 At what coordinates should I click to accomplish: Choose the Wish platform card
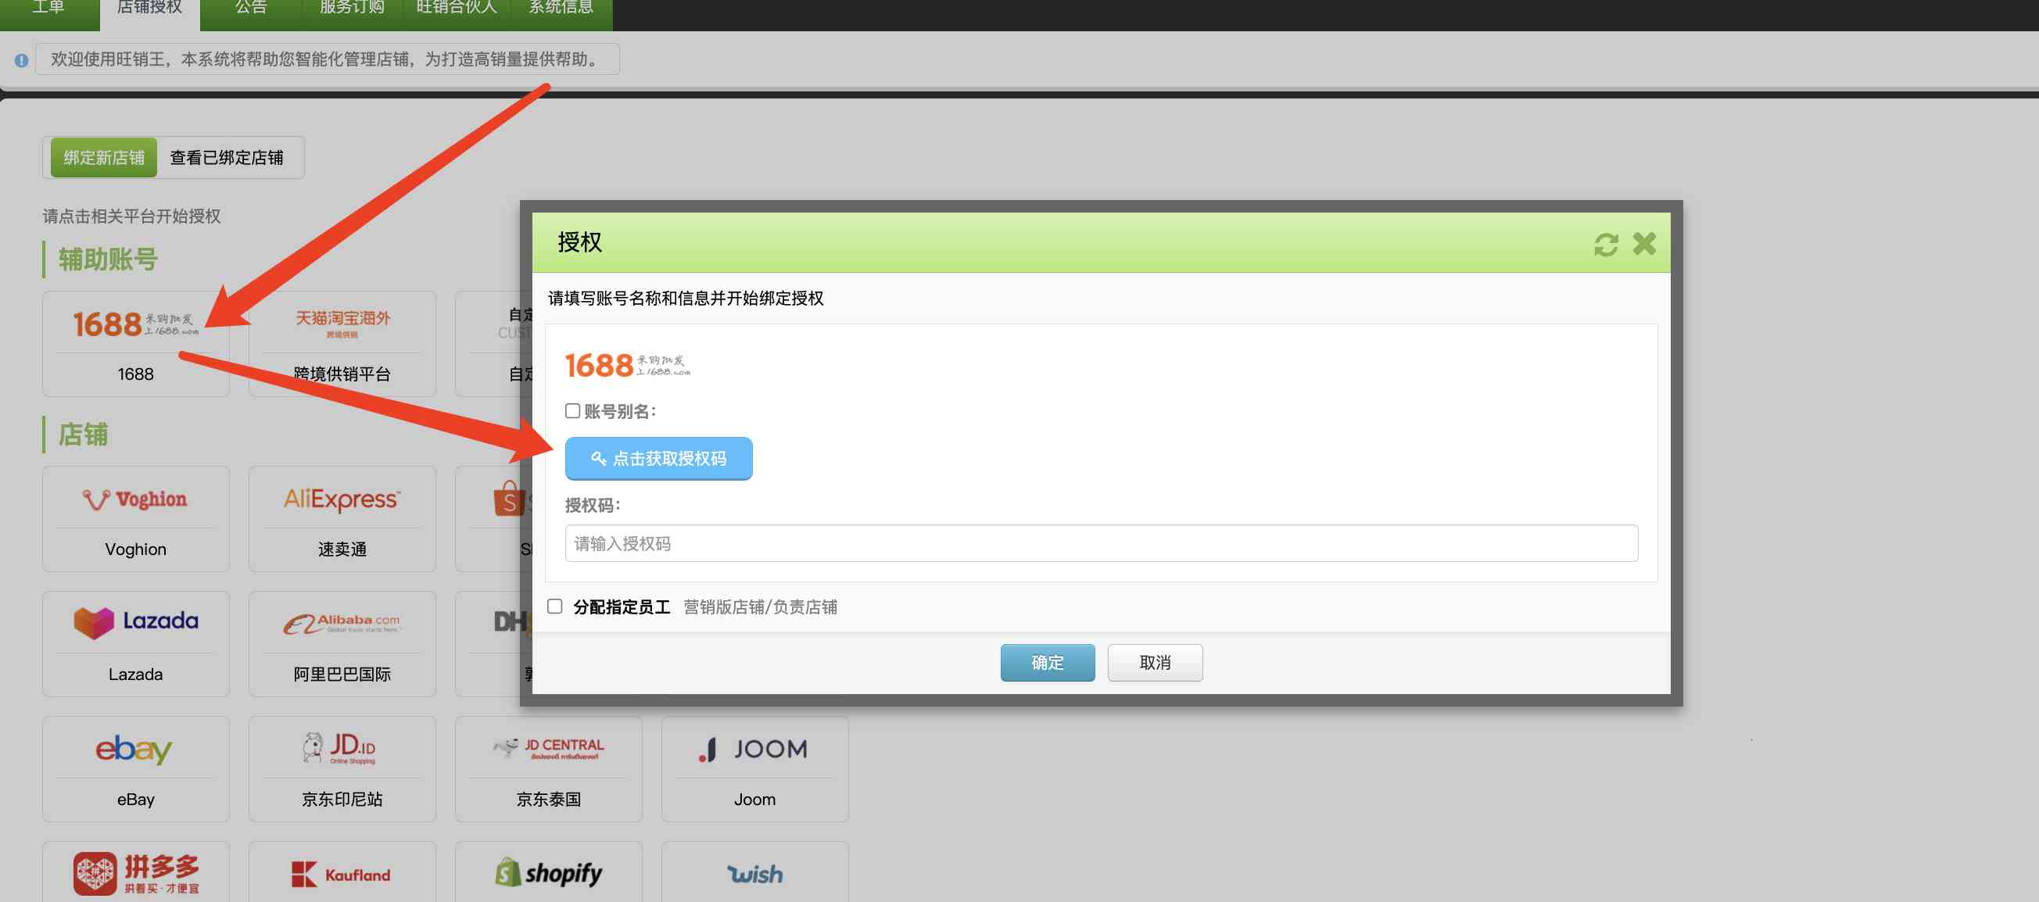[754, 872]
